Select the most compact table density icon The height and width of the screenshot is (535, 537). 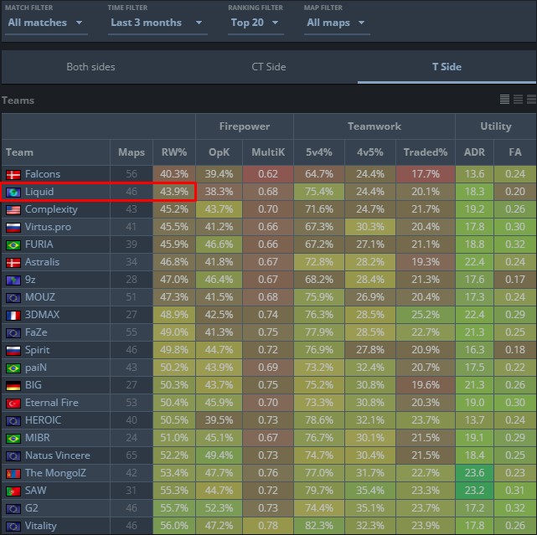click(x=504, y=100)
